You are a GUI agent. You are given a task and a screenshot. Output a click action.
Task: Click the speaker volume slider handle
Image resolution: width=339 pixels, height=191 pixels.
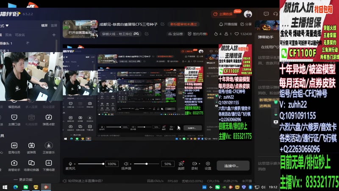(146, 164)
